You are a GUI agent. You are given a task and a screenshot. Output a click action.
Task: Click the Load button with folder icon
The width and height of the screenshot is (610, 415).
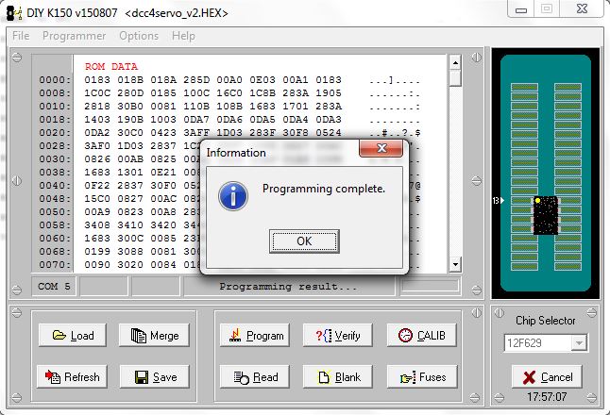pyautogui.click(x=72, y=336)
